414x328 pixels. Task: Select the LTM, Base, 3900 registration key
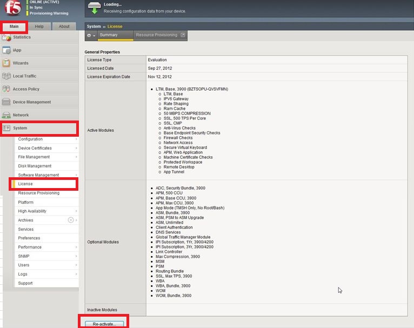192,89
